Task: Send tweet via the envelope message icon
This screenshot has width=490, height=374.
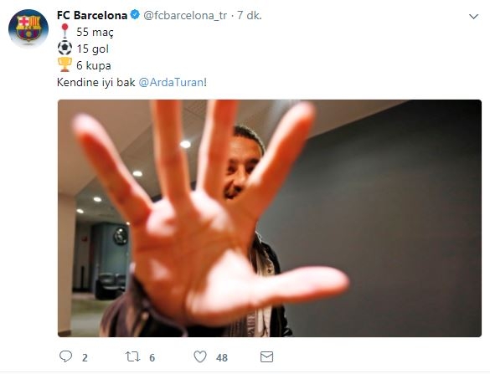Action: point(266,356)
